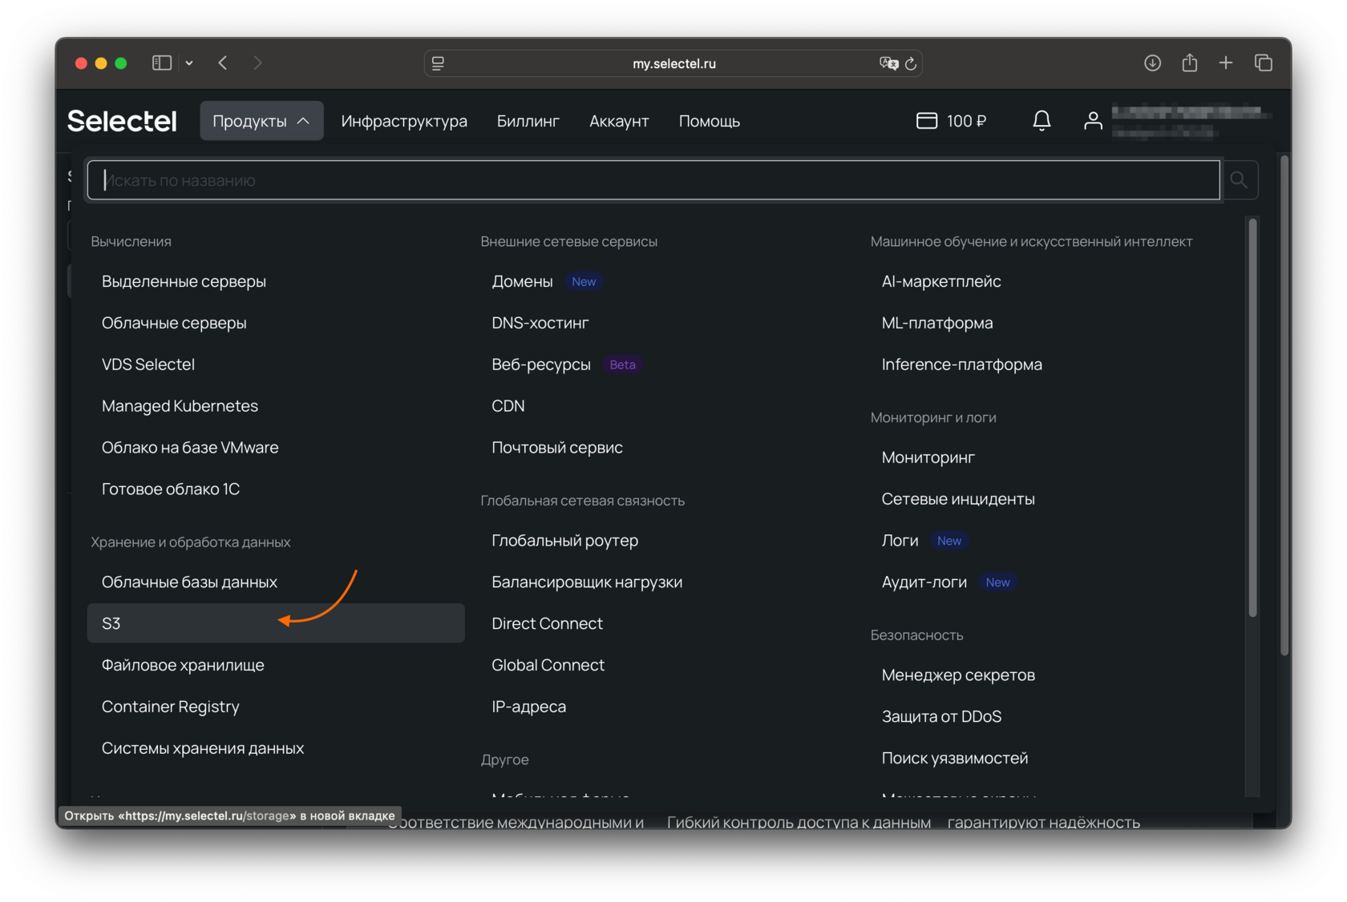Image resolution: width=1347 pixels, height=902 pixels.
Task: Click the translate page icon
Action: pos(888,63)
